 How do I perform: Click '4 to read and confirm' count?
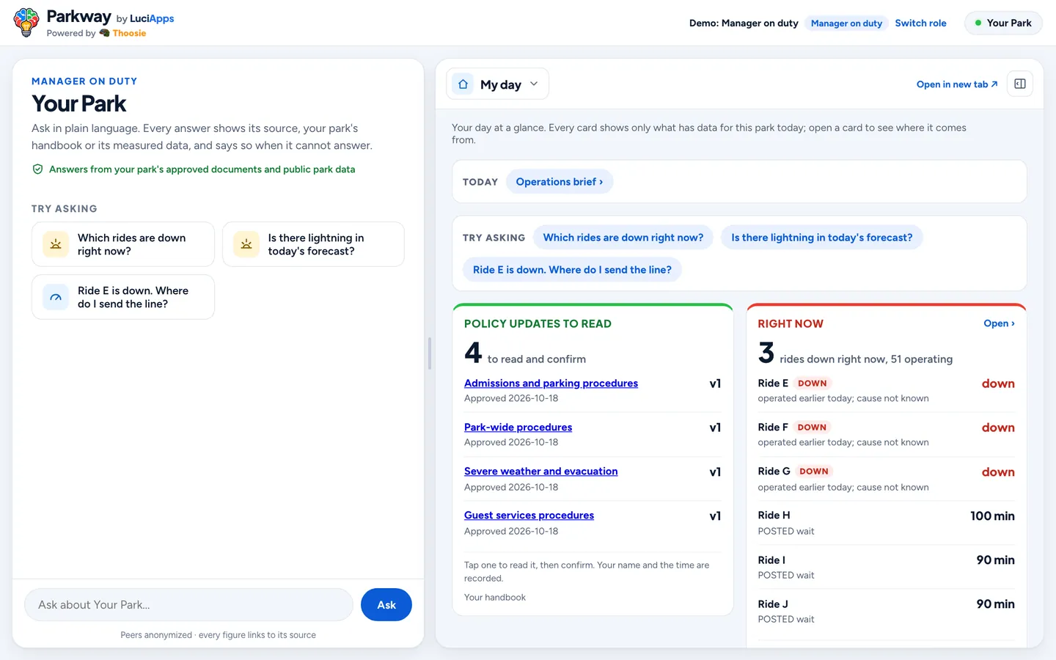pyautogui.click(x=525, y=353)
